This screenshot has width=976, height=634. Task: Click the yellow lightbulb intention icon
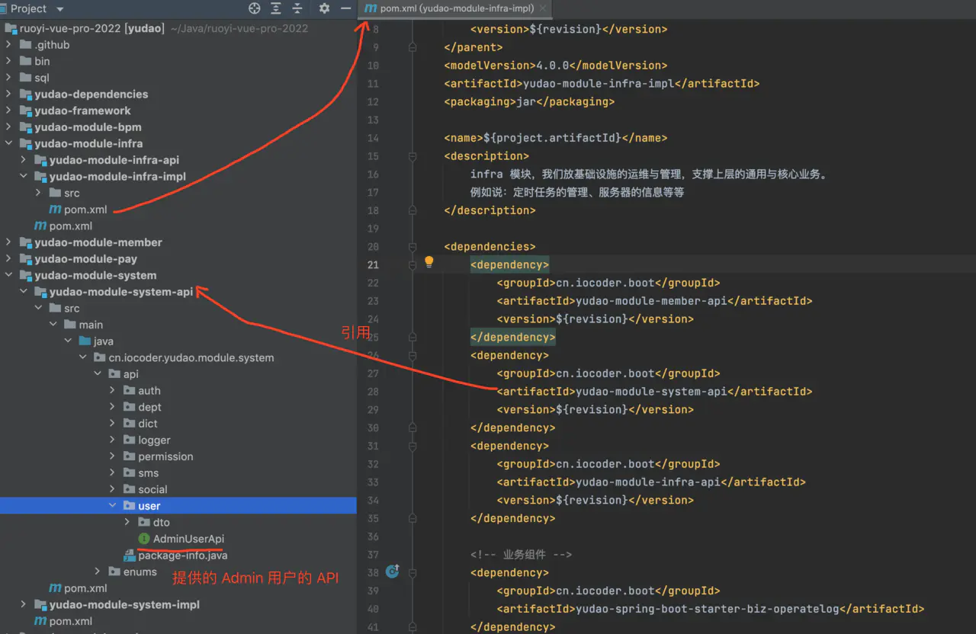coord(429,262)
